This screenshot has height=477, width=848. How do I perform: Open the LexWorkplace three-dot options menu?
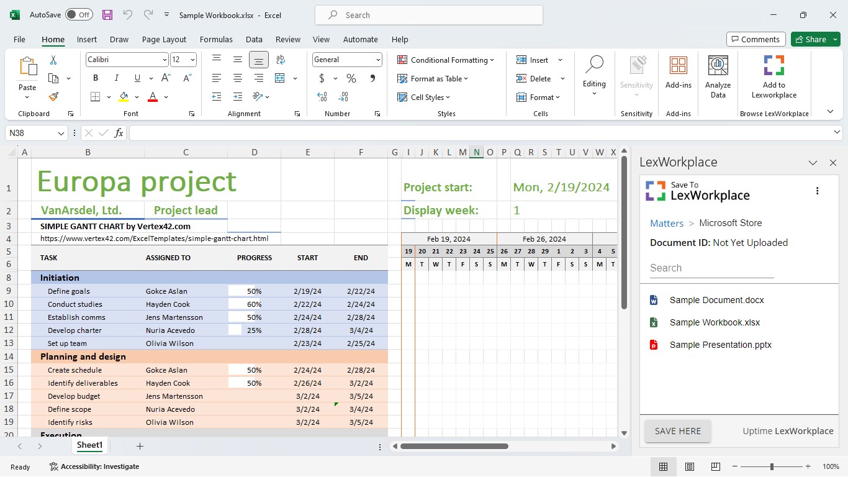[818, 191]
